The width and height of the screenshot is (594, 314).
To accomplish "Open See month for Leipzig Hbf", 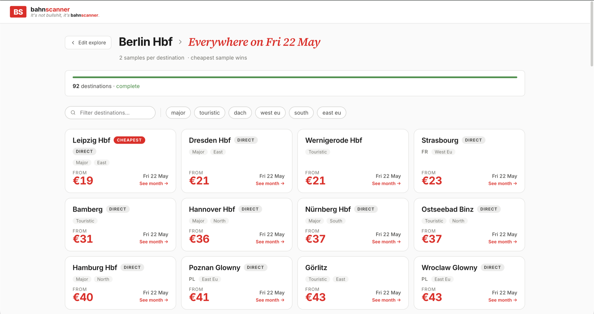I will click(x=154, y=183).
